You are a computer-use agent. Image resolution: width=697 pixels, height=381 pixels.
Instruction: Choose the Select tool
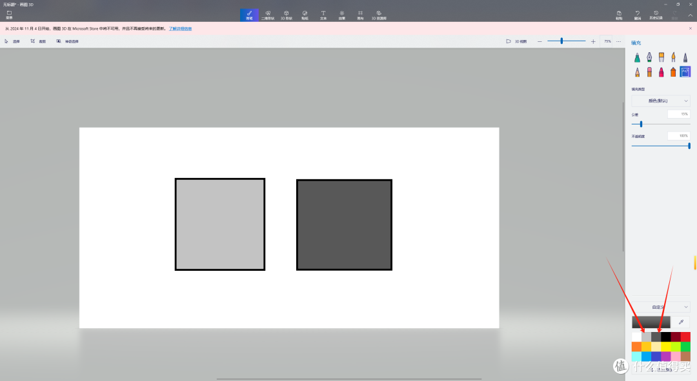click(x=12, y=41)
